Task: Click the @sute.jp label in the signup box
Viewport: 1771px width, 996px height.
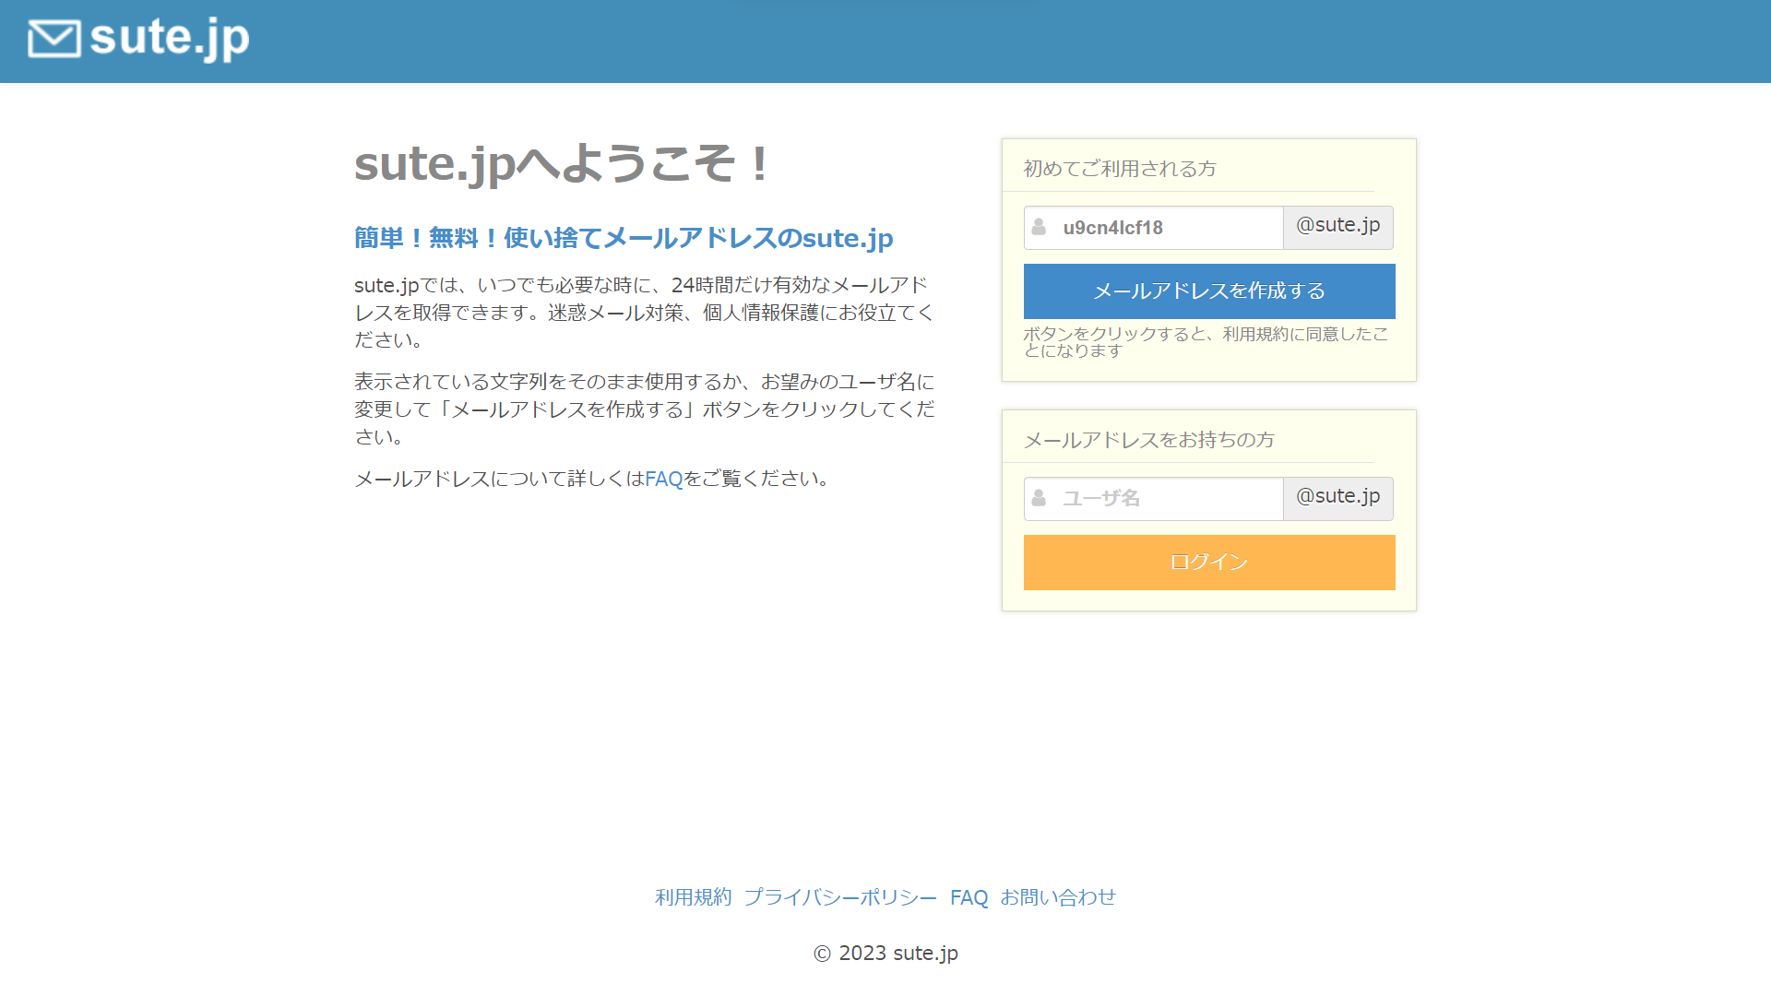Action: click(1337, 227)
